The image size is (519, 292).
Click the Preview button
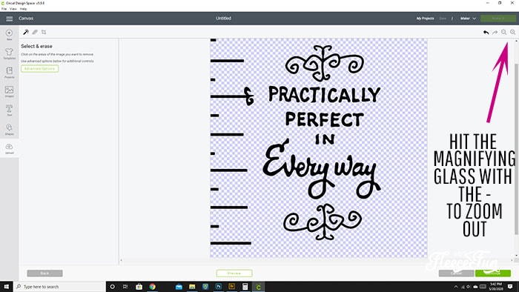[234, 273]
